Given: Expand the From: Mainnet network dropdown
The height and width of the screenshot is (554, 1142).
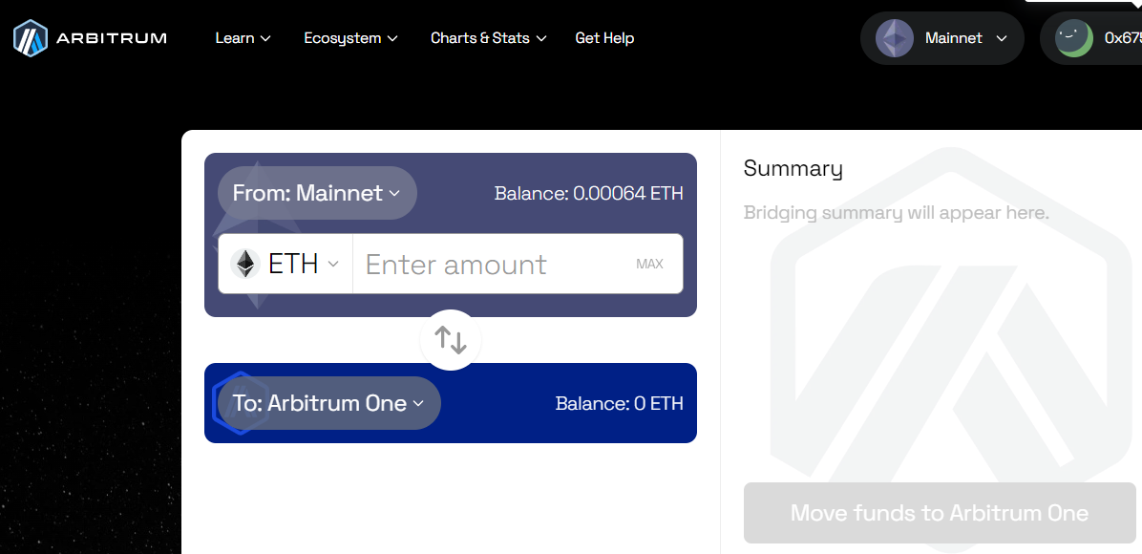Looking at the screenshot, I should click(317, 193).
